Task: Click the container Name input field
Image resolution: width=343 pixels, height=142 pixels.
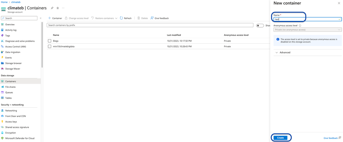Action: pyautogui.click(x=307, y=19)
